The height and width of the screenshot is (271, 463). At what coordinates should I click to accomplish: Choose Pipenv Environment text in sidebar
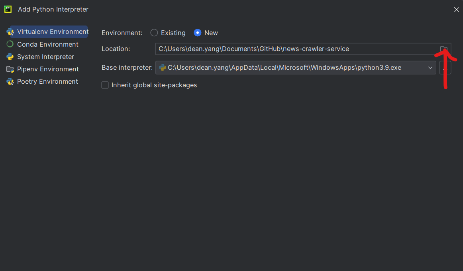click(x=48, y=69)
